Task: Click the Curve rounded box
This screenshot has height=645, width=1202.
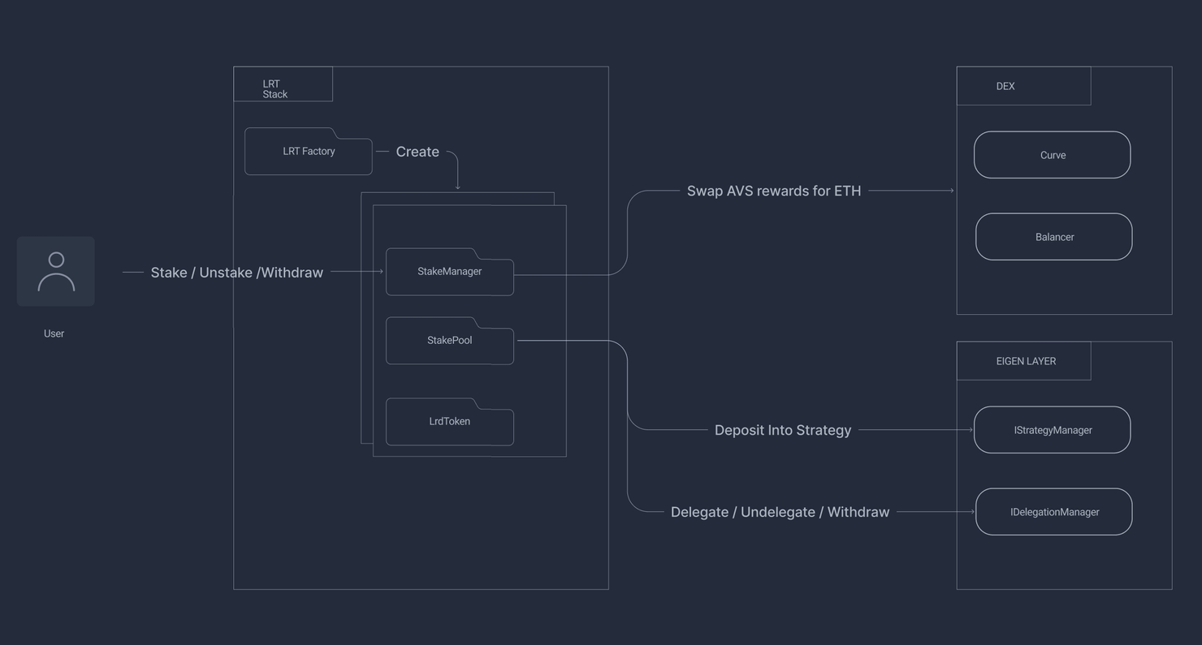Action: click(x=1052, y=155)
